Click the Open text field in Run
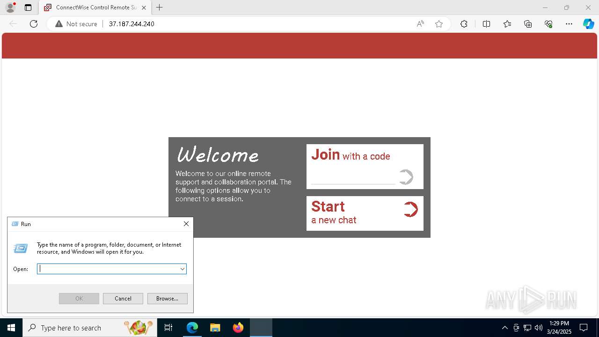 point(108,269)
